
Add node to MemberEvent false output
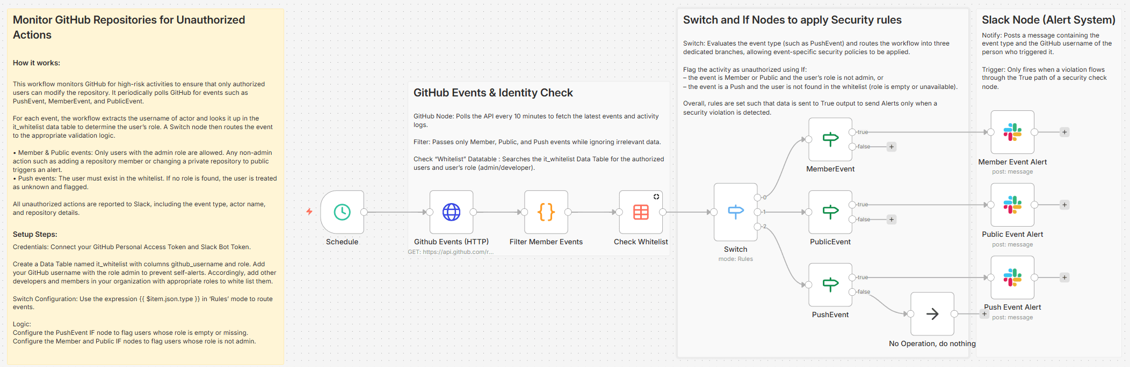coord(892,147)
